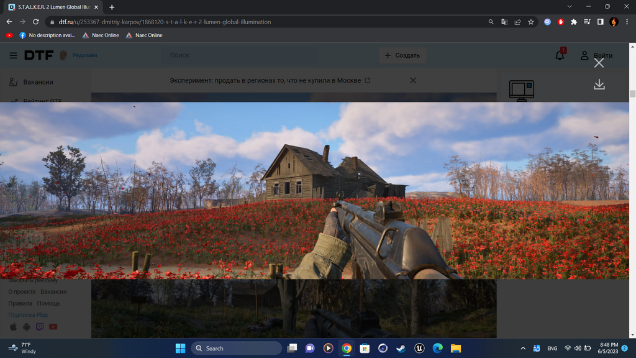636x358 pixels.
Task: Open the first Naec Online bookmark
Action: (101, 35)
